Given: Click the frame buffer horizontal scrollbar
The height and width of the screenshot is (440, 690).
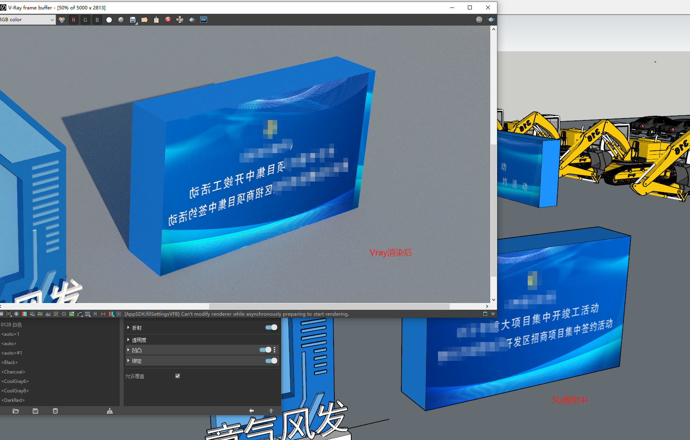Looking at the screenshot, I should (x=329, y=306).
